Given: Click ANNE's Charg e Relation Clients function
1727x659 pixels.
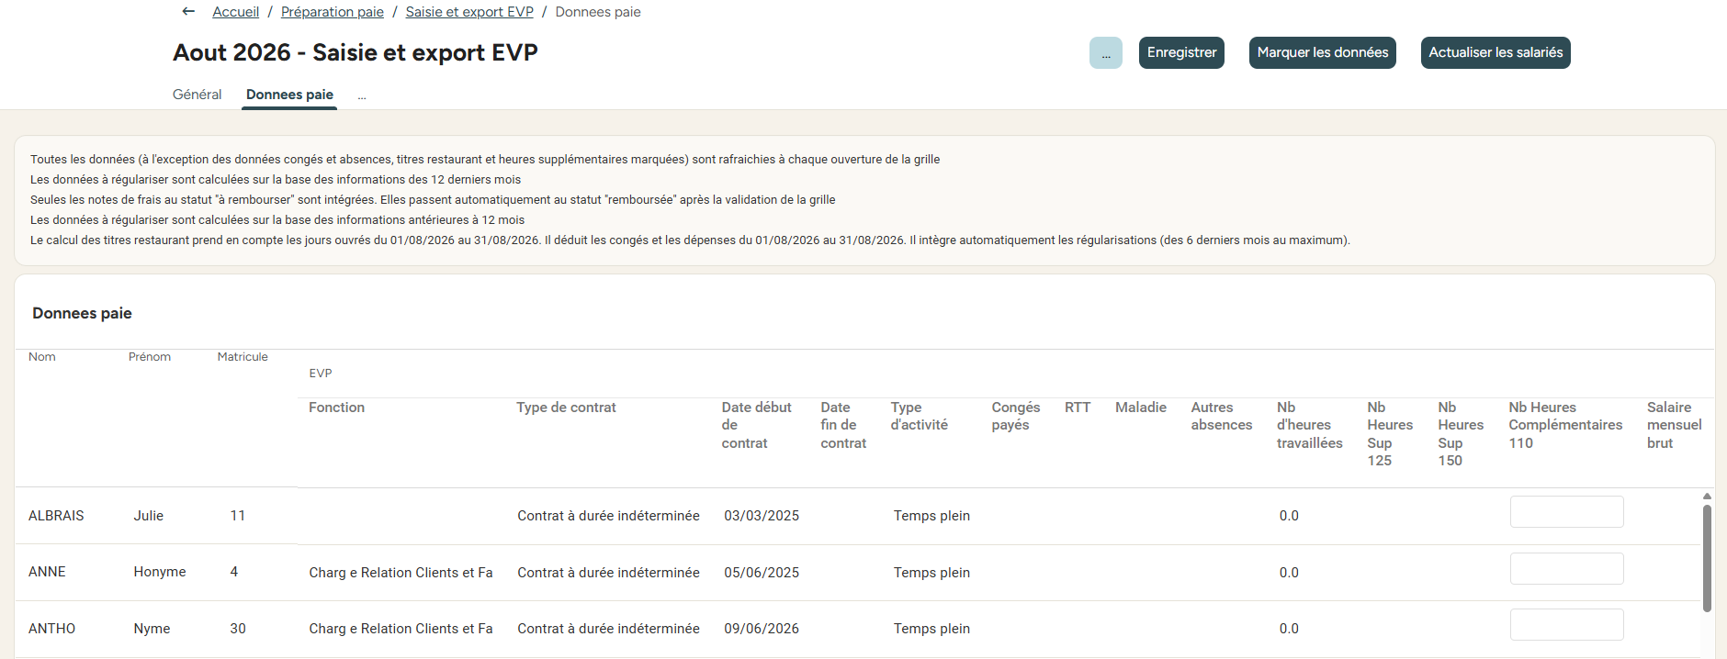Looking at the screenshot, I should pos(401,573).
